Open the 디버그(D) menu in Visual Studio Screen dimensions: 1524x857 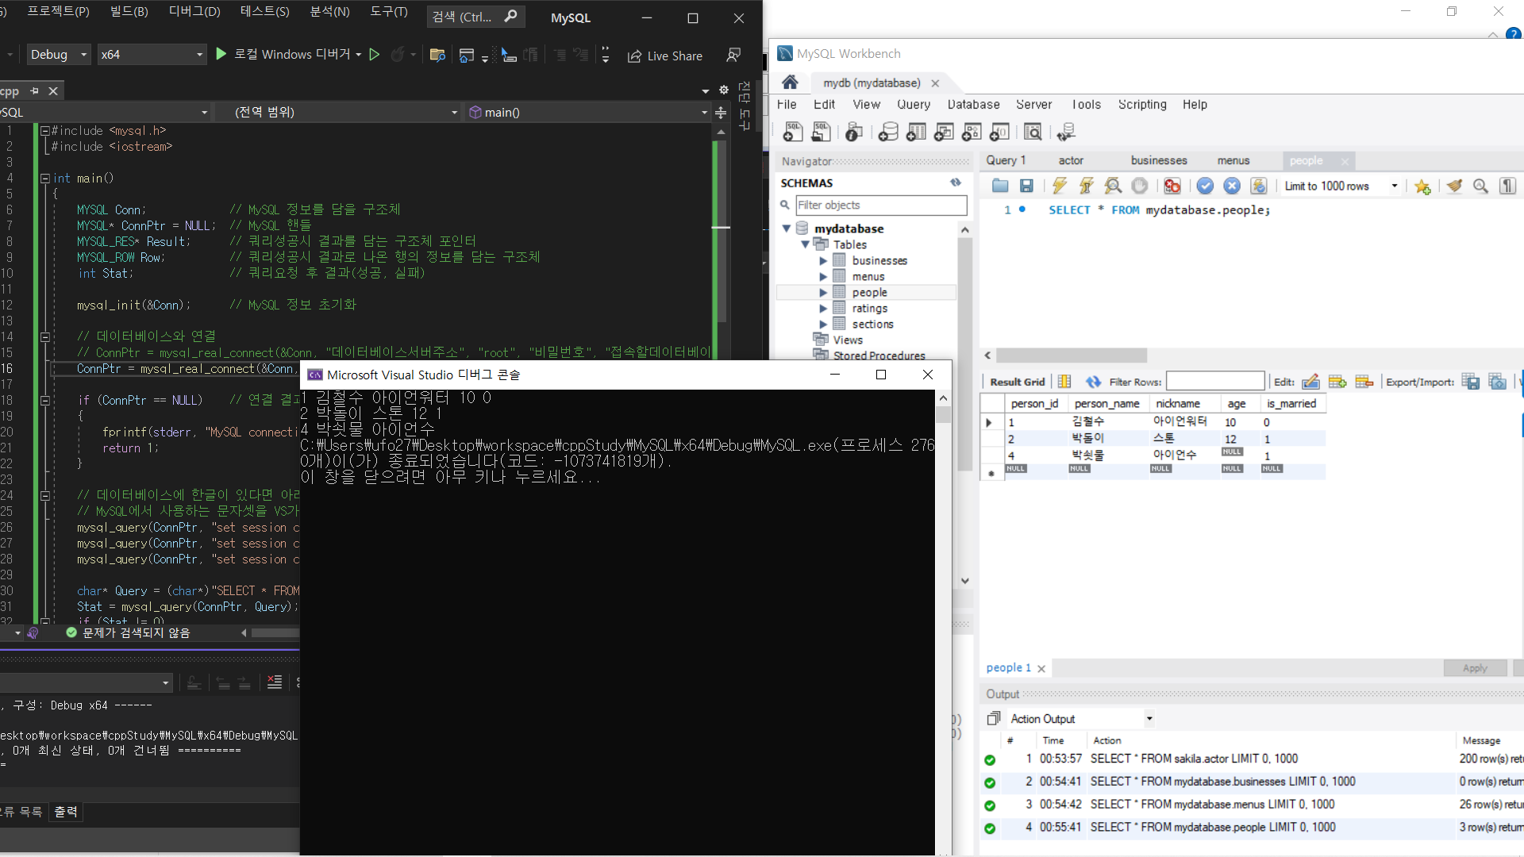[x=194, y=12]
